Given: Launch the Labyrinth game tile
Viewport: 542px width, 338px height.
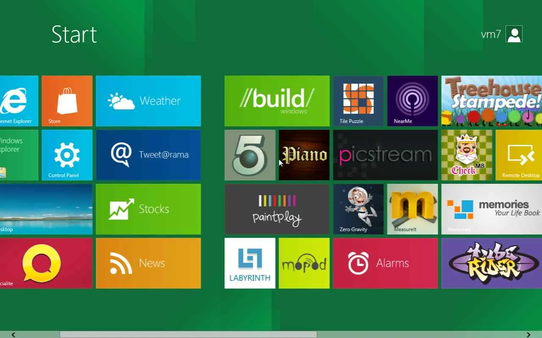Looking at the screenshot, I should (x=250, y=263).
